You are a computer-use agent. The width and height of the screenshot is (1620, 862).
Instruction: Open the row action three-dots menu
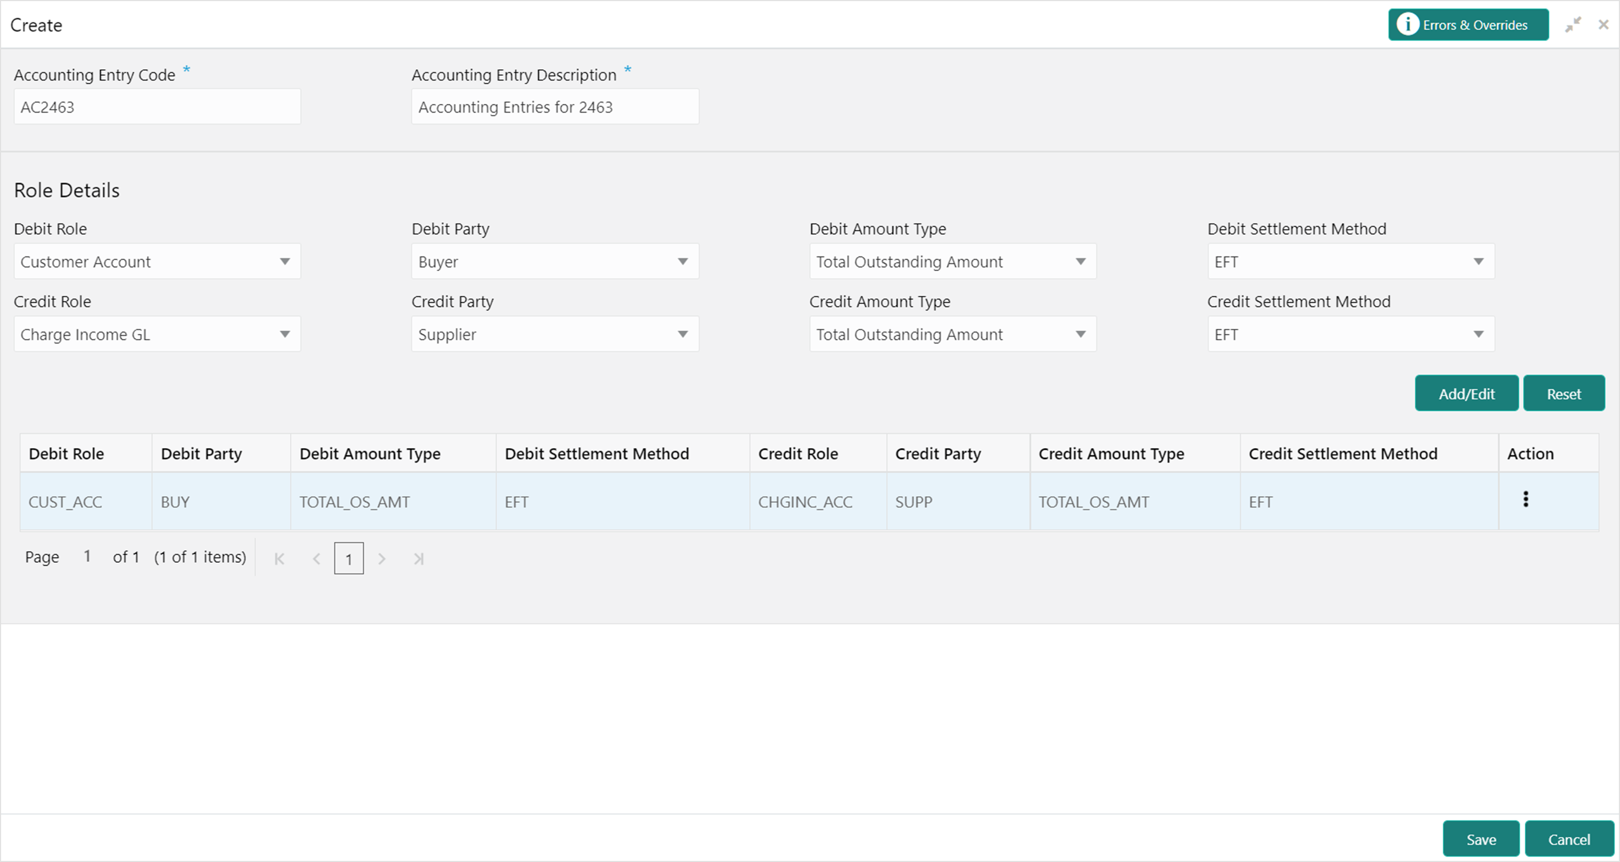pyautogui.click(x=1525, y=499)
